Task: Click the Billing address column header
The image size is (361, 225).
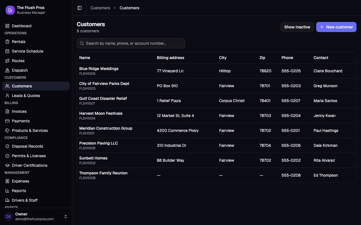Action: click(170, 58)
